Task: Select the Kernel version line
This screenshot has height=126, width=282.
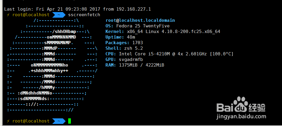Action: [x=163, y=31]
